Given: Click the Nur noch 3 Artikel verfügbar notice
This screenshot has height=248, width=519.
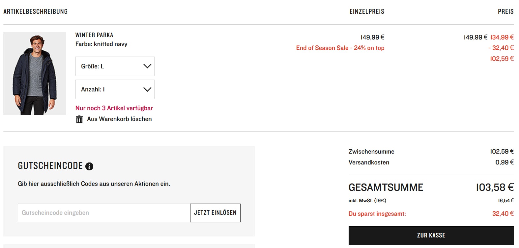Looking at the screenshot, I should tap(114, 108).
